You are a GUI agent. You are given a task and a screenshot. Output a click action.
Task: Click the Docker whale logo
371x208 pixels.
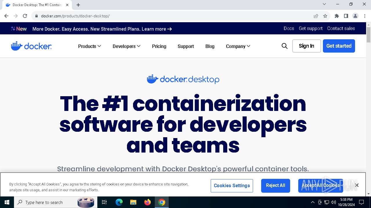tap(31, 46)
